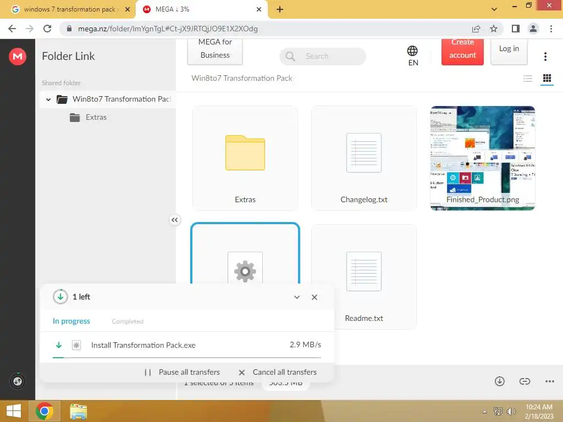563x422 pixels.
Task: Collapse the left panel with double-arrow
Action: pyautogui.click(x=174, y=220)
